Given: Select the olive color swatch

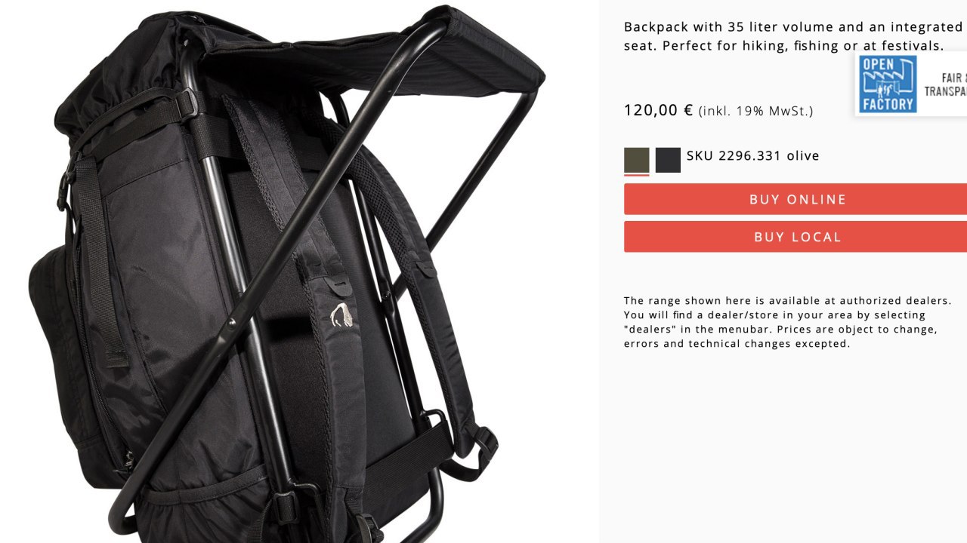Looking at the screenshot, I should (x=637, y=160).
